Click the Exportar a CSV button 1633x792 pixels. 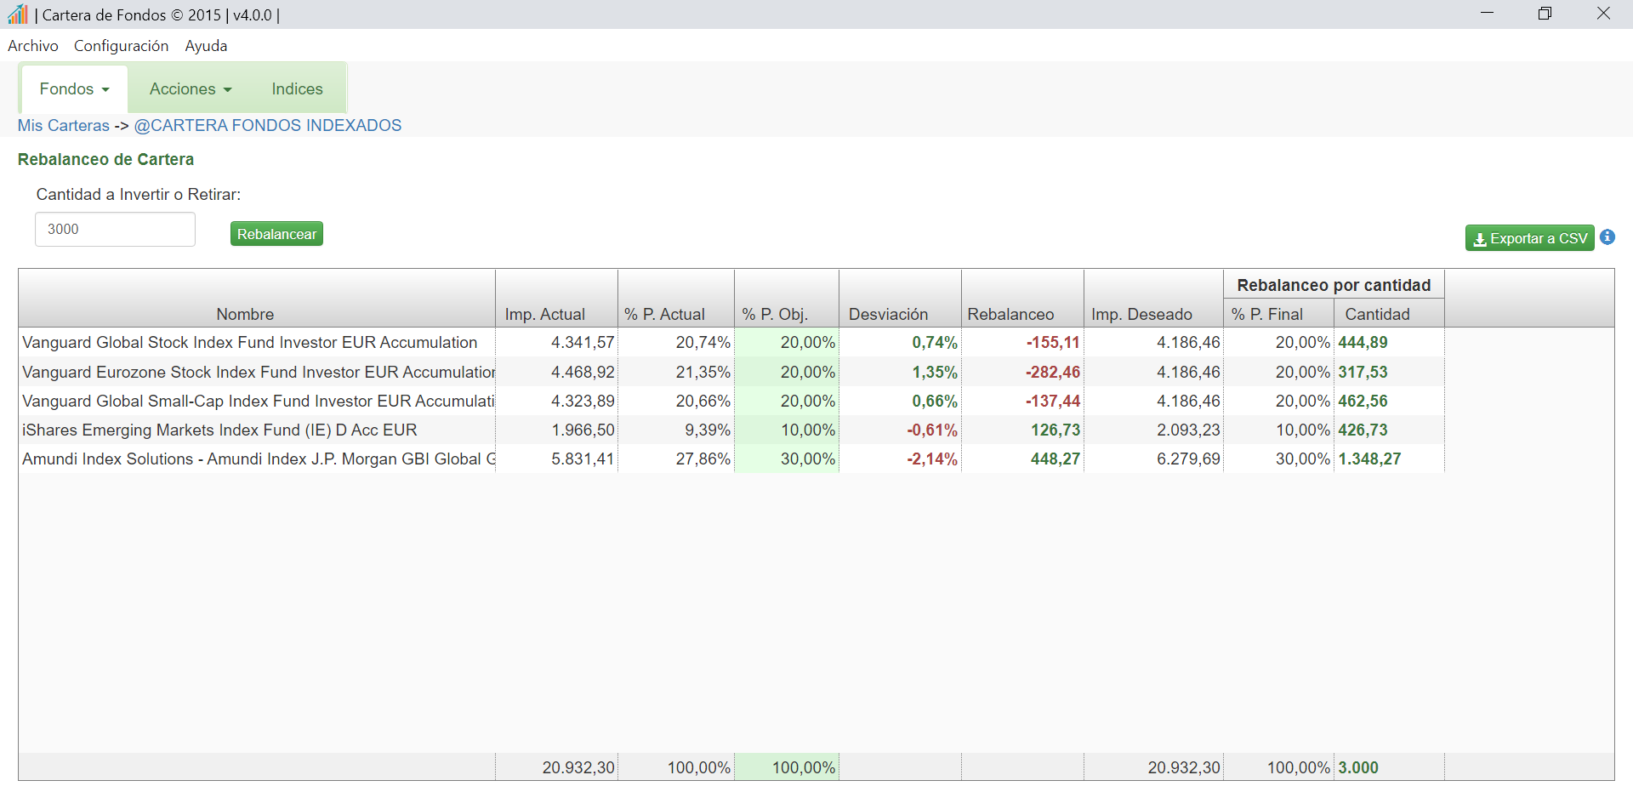click(1529, 238)
